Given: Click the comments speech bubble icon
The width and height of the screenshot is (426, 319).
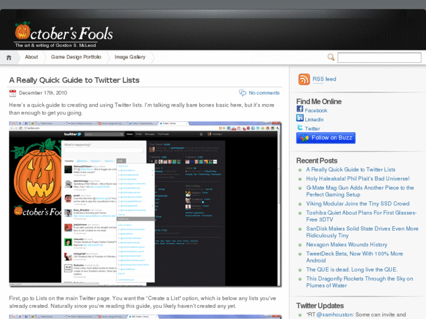Looking at the screenshot, I should (243, 93).
